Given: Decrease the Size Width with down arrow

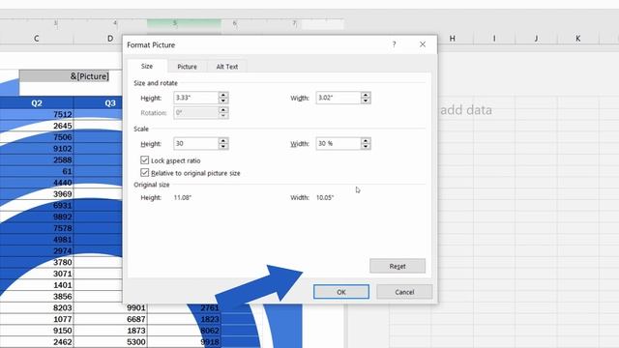Looking at the screenshot, I should [x=366, y=101].
